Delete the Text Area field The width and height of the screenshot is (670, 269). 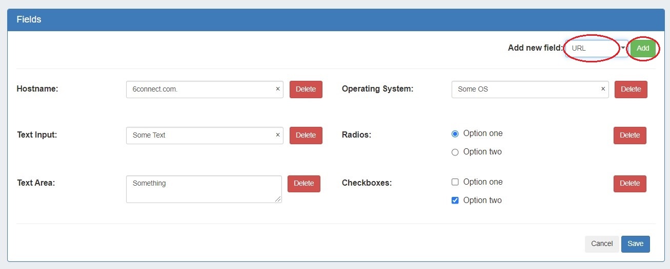(303, 184)
